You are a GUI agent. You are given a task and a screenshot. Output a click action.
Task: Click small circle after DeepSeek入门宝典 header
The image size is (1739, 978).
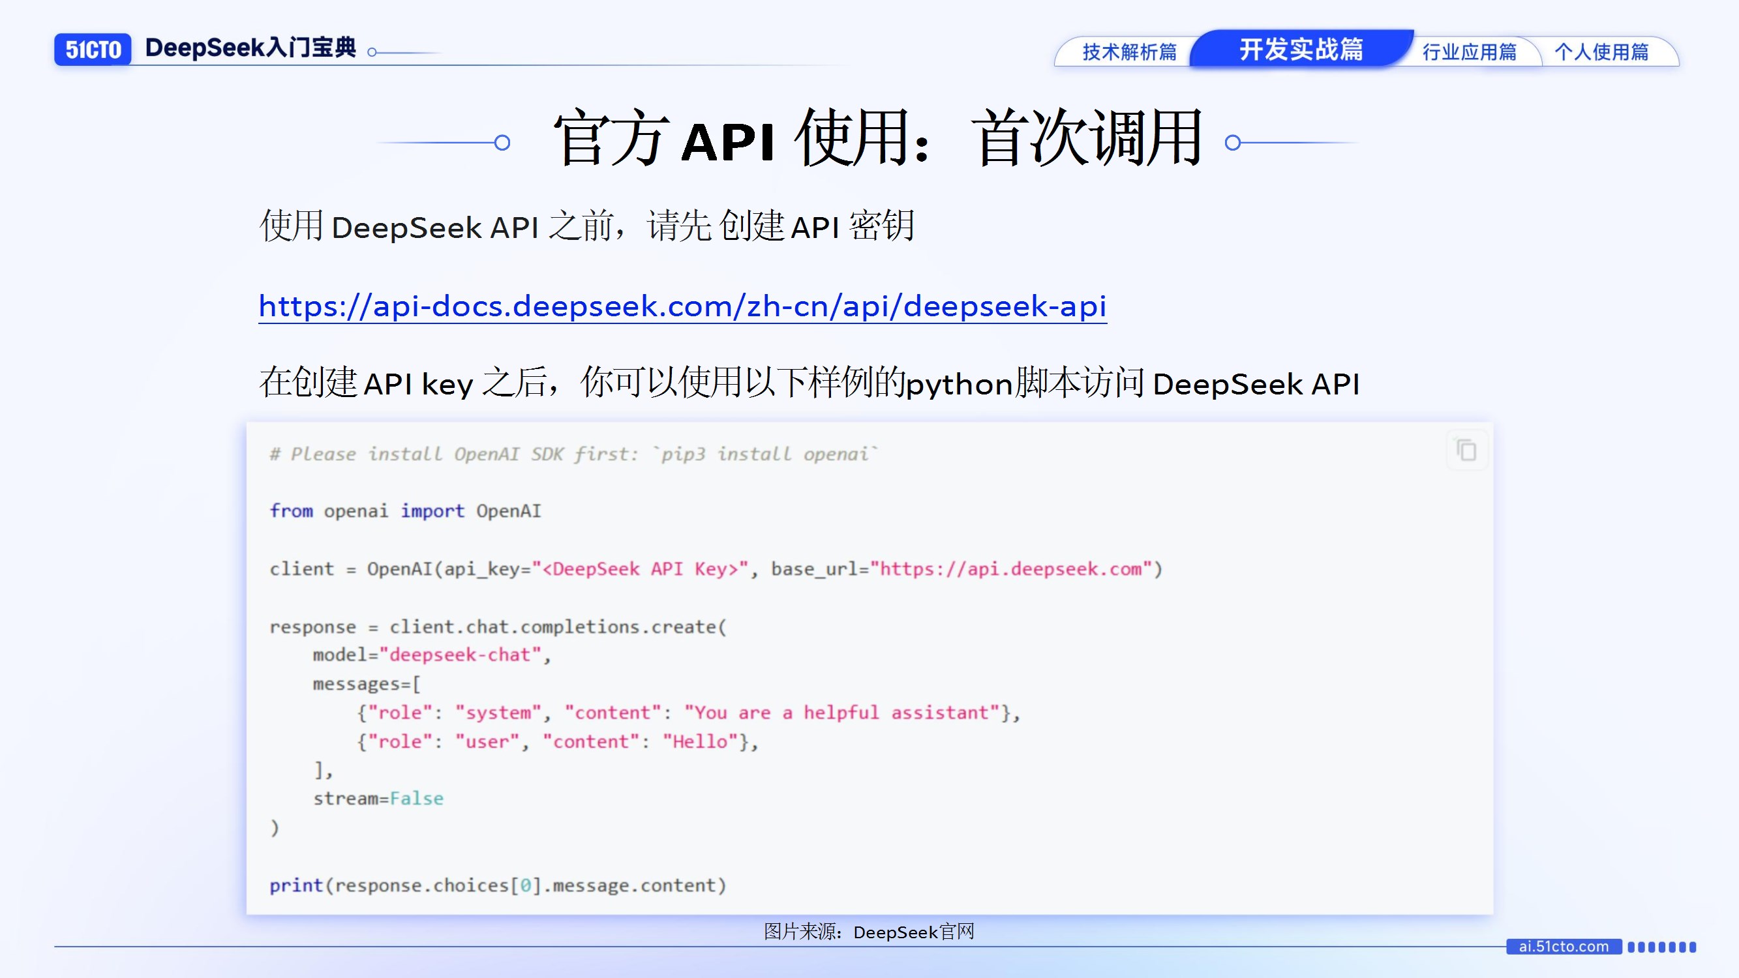(x=372, y=52)
